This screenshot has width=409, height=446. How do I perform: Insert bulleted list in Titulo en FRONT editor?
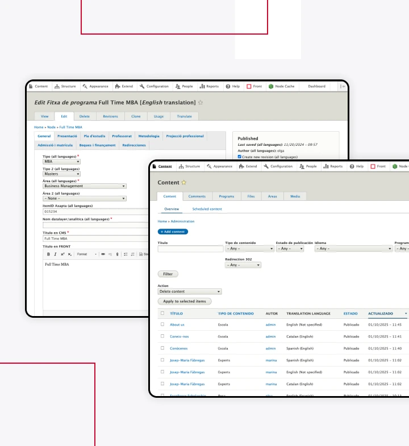[126, 254]
